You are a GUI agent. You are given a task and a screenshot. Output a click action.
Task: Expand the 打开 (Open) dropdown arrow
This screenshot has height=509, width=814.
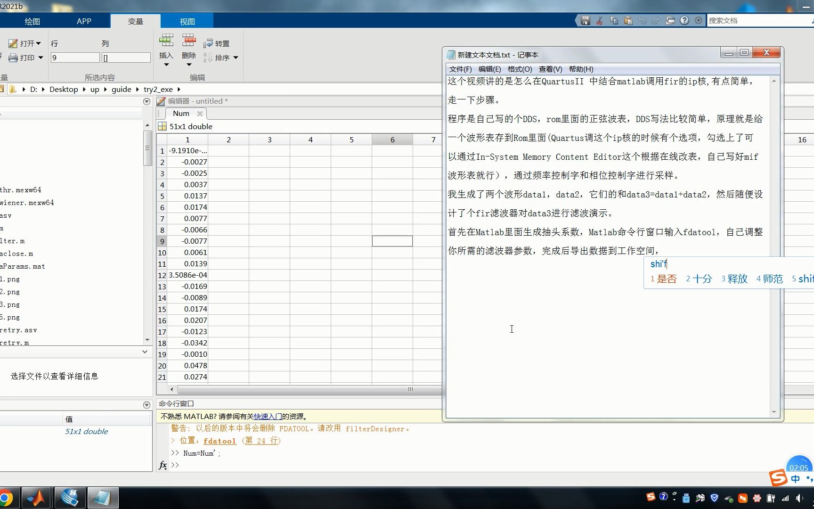click(x=38, y=43)
